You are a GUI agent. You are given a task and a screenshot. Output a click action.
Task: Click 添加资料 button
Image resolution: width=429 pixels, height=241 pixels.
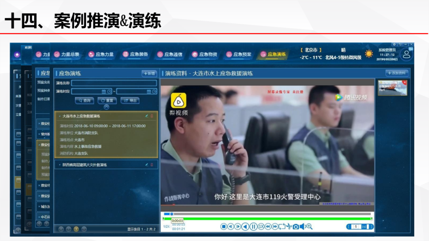click(397, 73)
